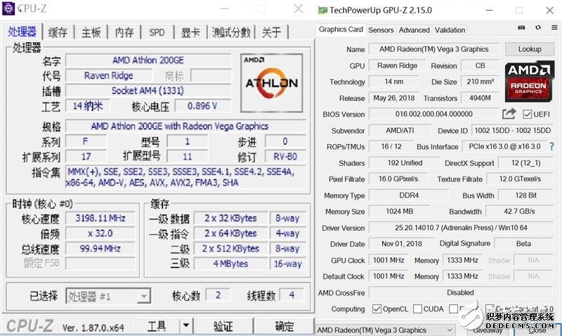
Task: Click the BIOS share/export icon
Action: point(509,114)
